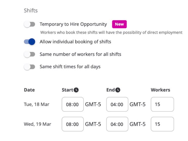The height and width of the screenshot is (141, 188).
Task: Click the pink New badge
Action: point(119,24)
